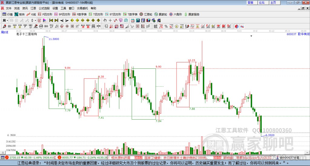Open the T四方形 time square
The width and height of the screenshot is (310, 166).
click(96, 14)
